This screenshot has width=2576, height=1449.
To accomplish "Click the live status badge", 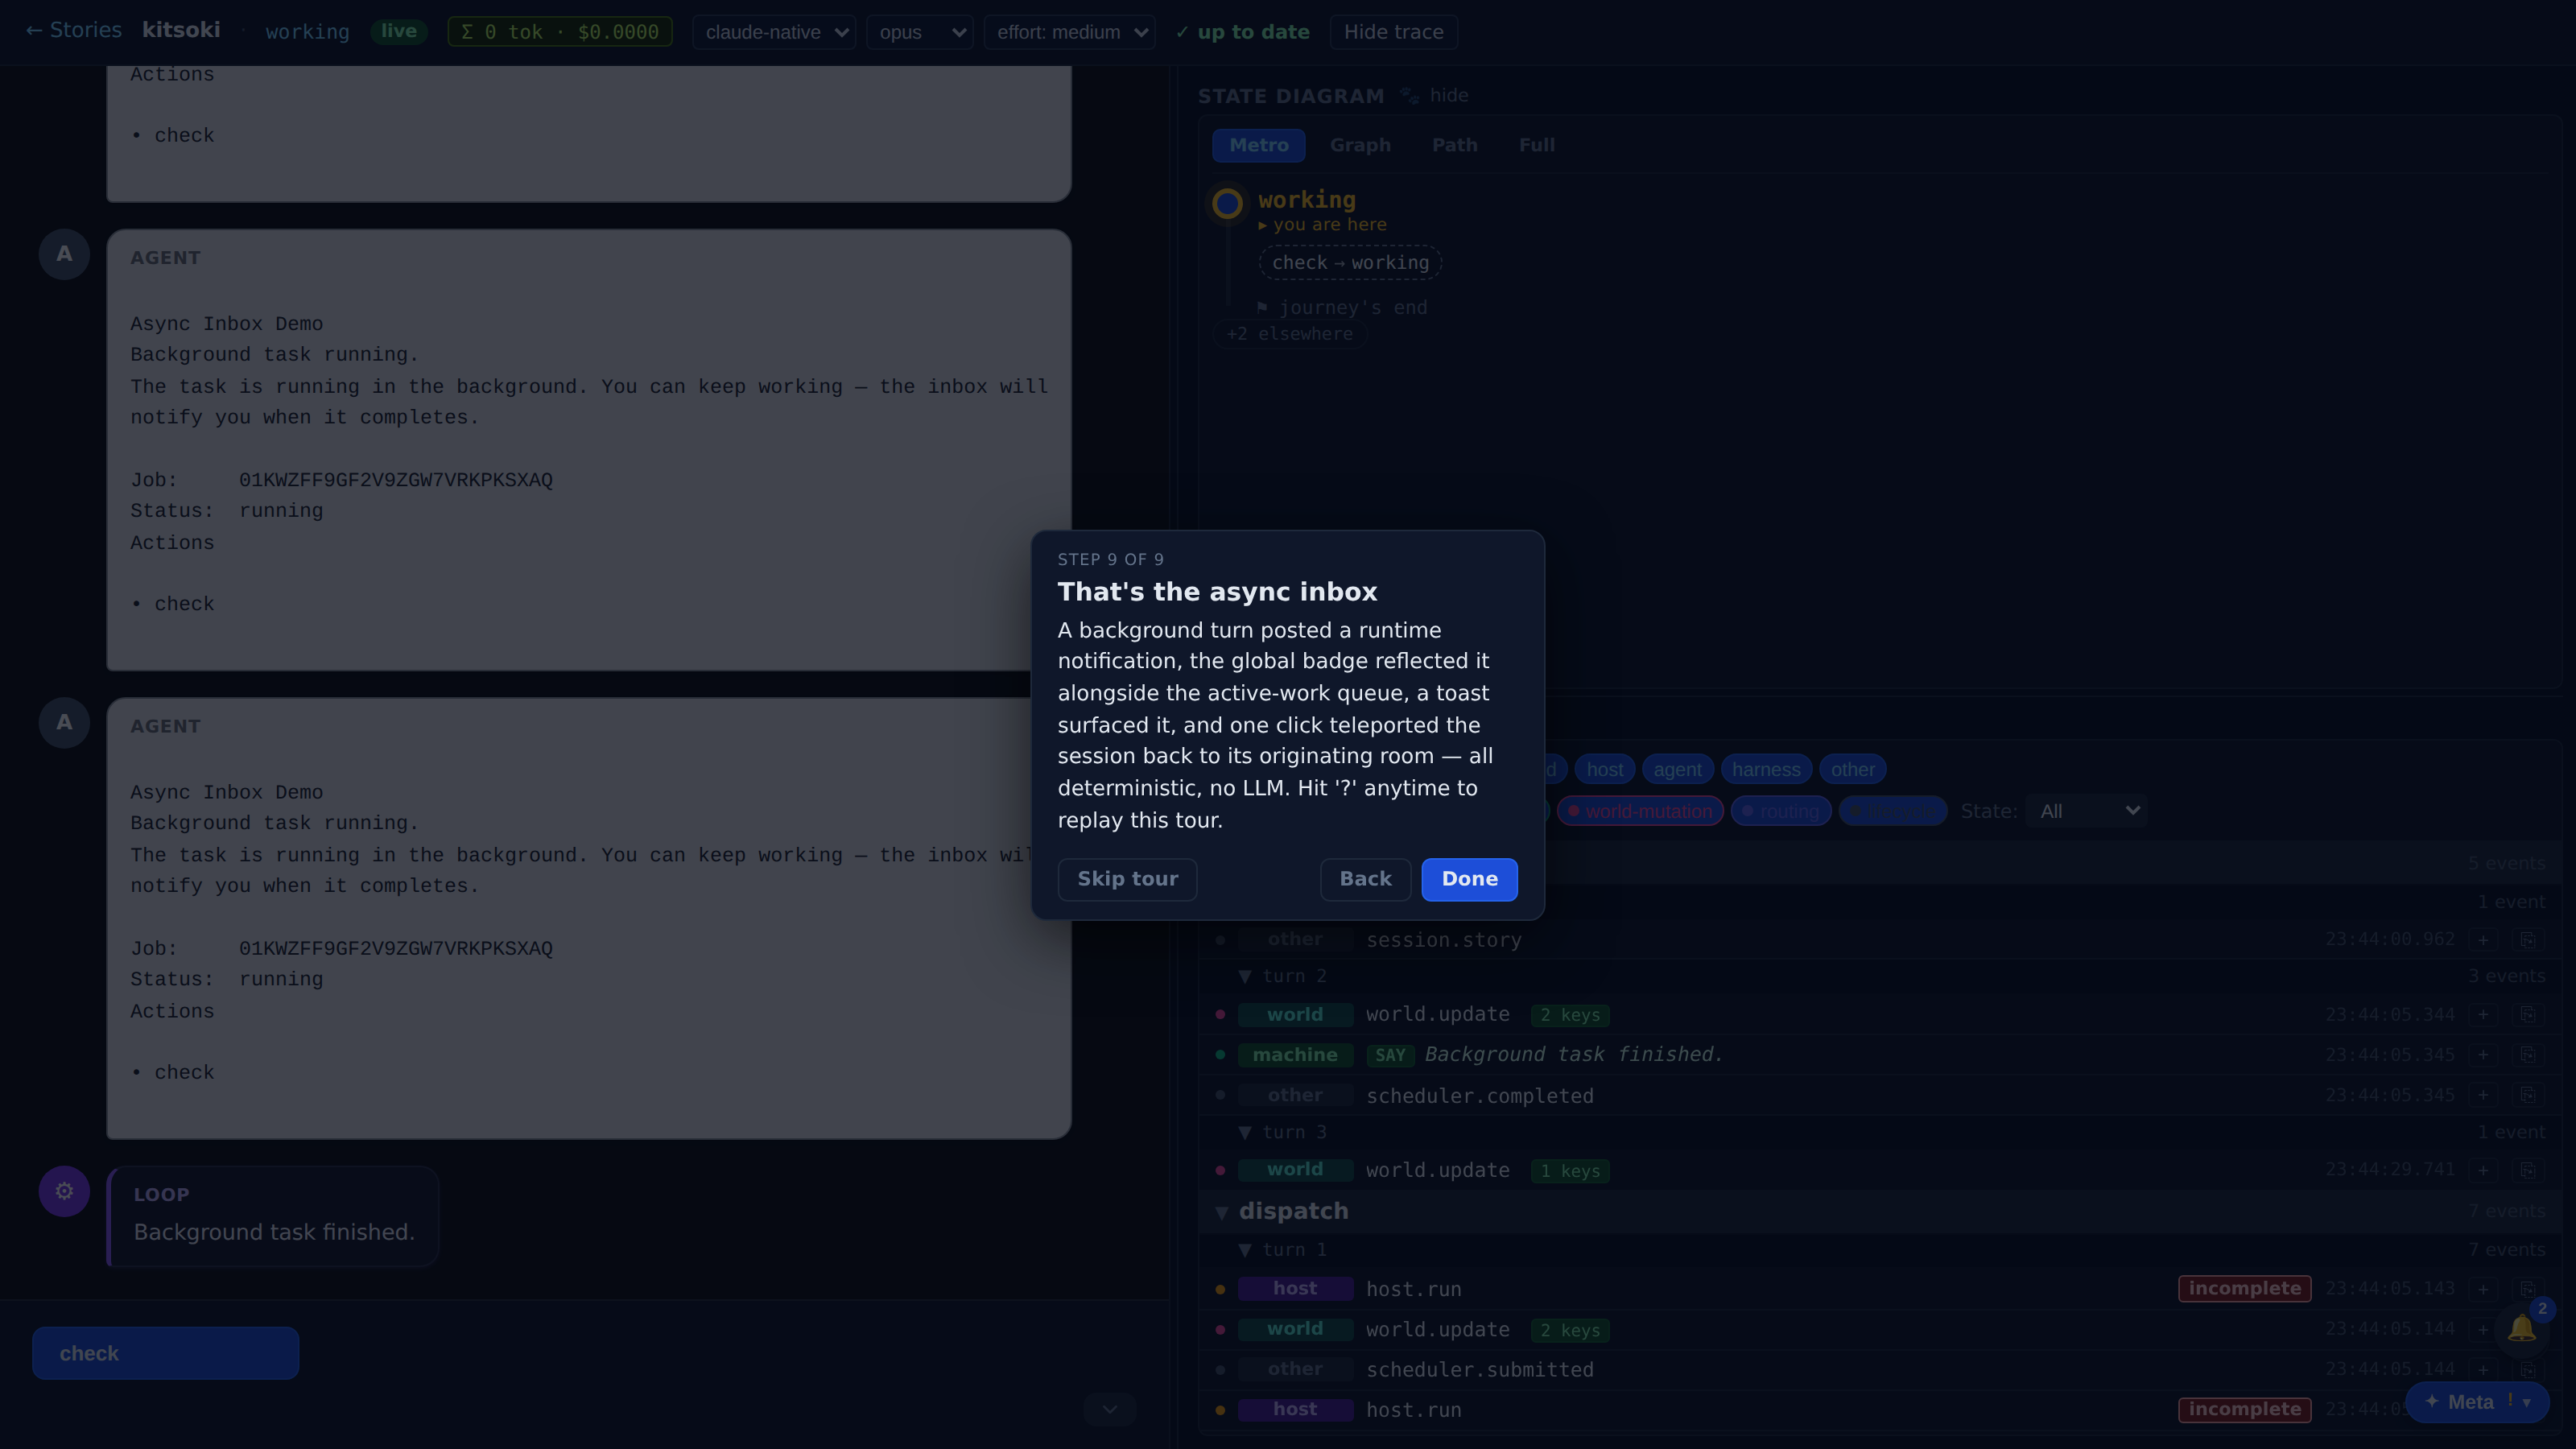I will tap(398, 31).
